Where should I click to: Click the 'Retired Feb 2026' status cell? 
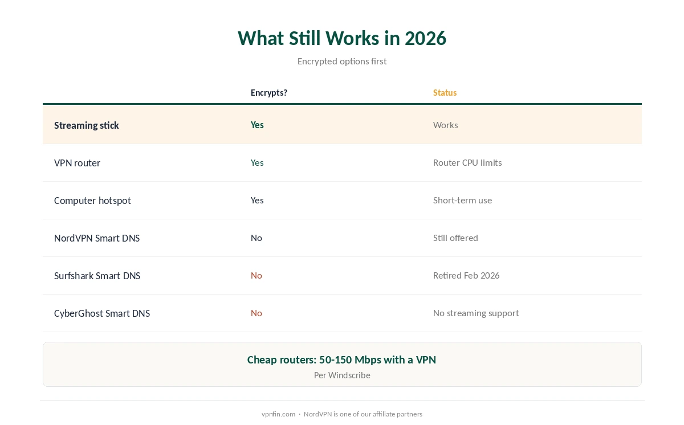click(x=466, y=275)
